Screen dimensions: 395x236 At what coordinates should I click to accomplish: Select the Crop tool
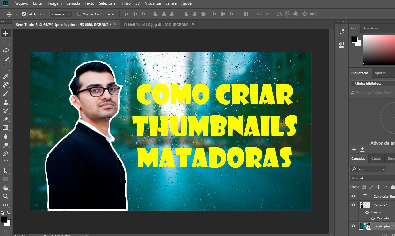point(6,68)
